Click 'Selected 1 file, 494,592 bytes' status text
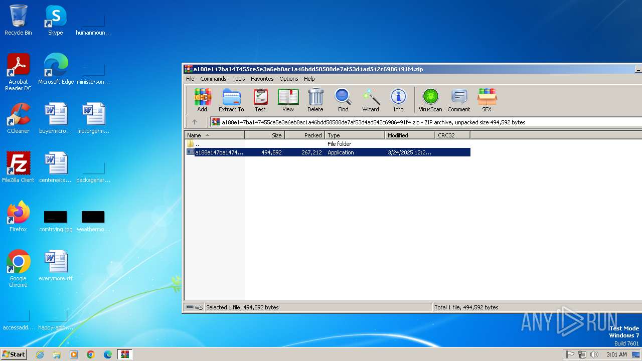Image resolution: width=642 pixels, height=361 pixels. (242, 307)
